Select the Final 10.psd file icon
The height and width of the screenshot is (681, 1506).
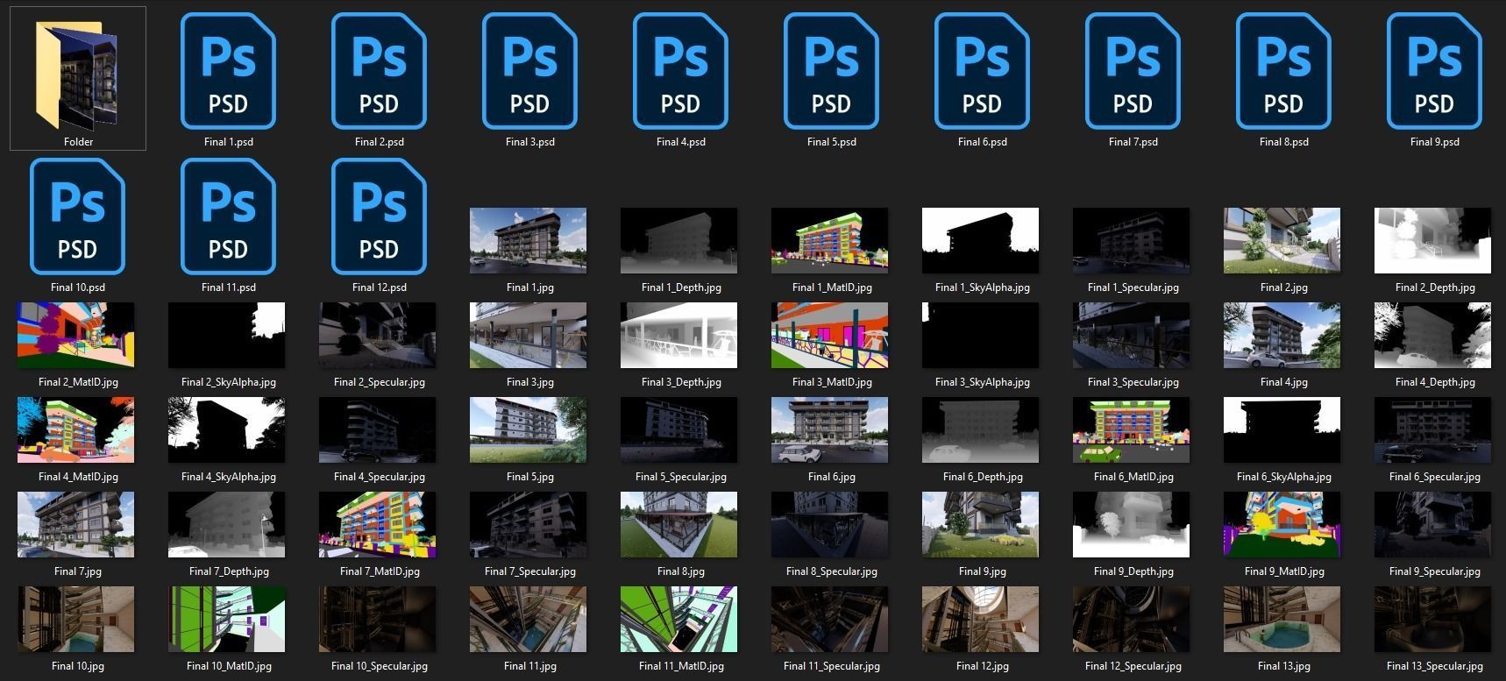click(77, 216)
